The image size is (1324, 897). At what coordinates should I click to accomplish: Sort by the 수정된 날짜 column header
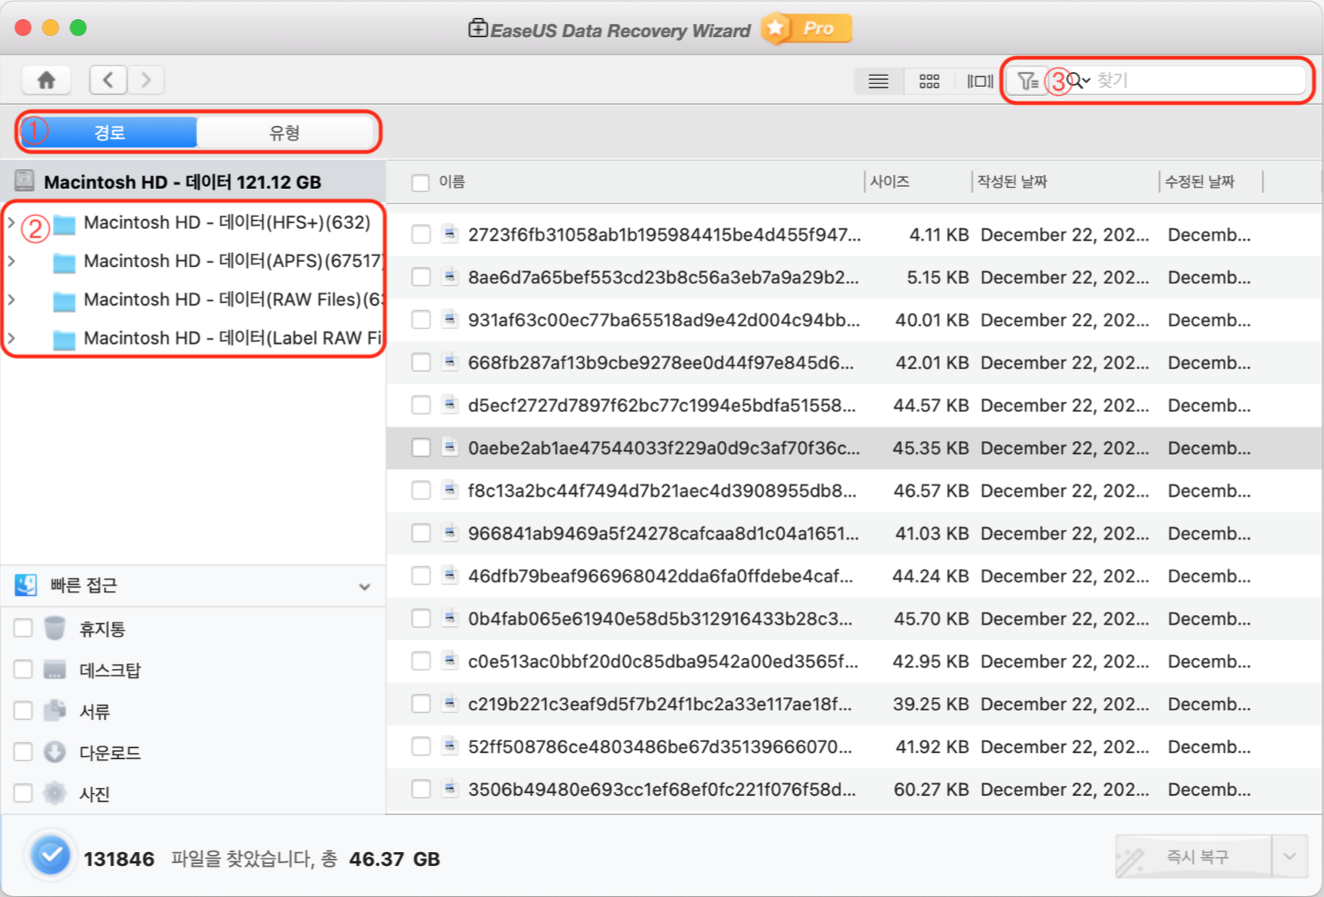(x=1200, y=182)
